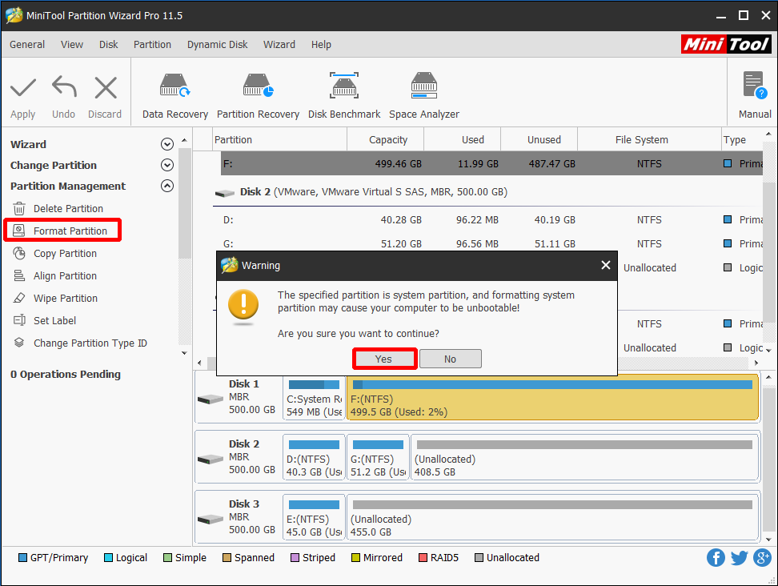Click the Copy Partition icon
This screenshot has height=586, width=778.
[19, 253]
